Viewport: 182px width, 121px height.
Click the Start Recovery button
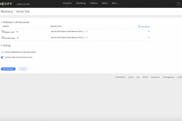coord(8,69)
